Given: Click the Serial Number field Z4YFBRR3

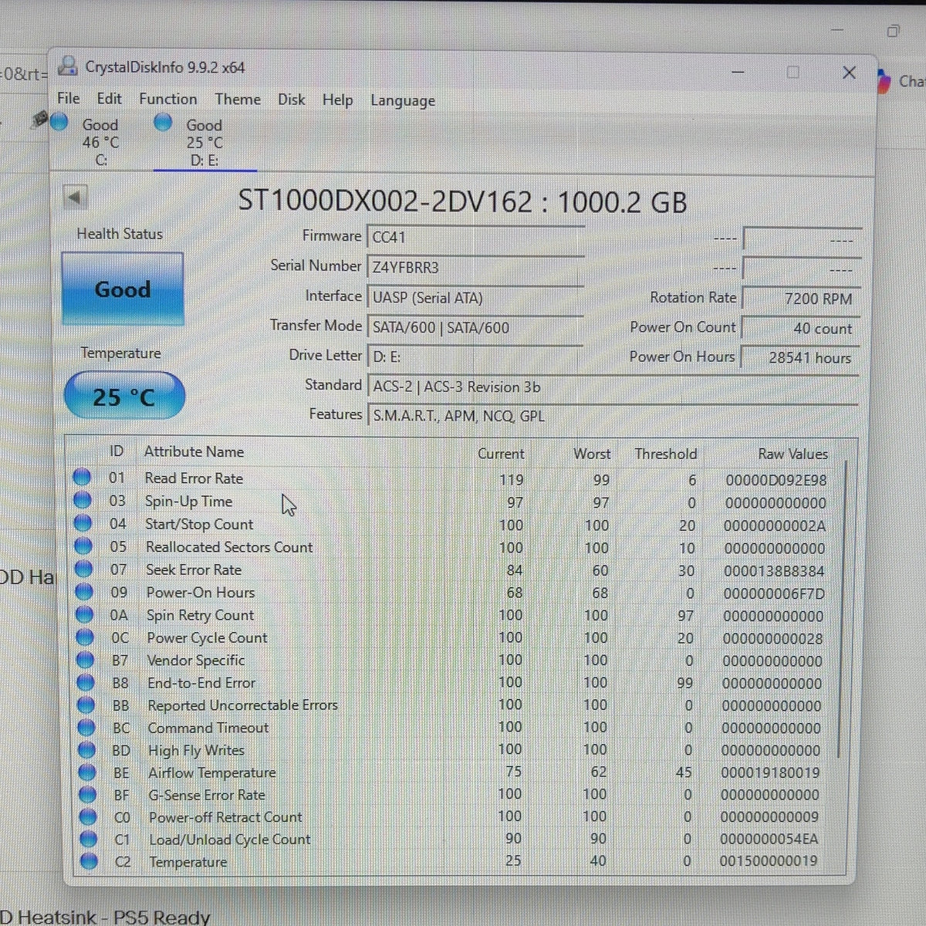Looking at the screenshot, I should pyautogui.click(x=475, y=267).
